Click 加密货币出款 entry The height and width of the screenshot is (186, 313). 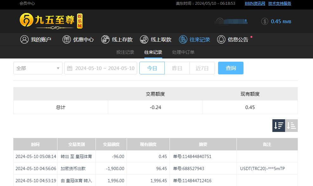(x=73, y=169)
